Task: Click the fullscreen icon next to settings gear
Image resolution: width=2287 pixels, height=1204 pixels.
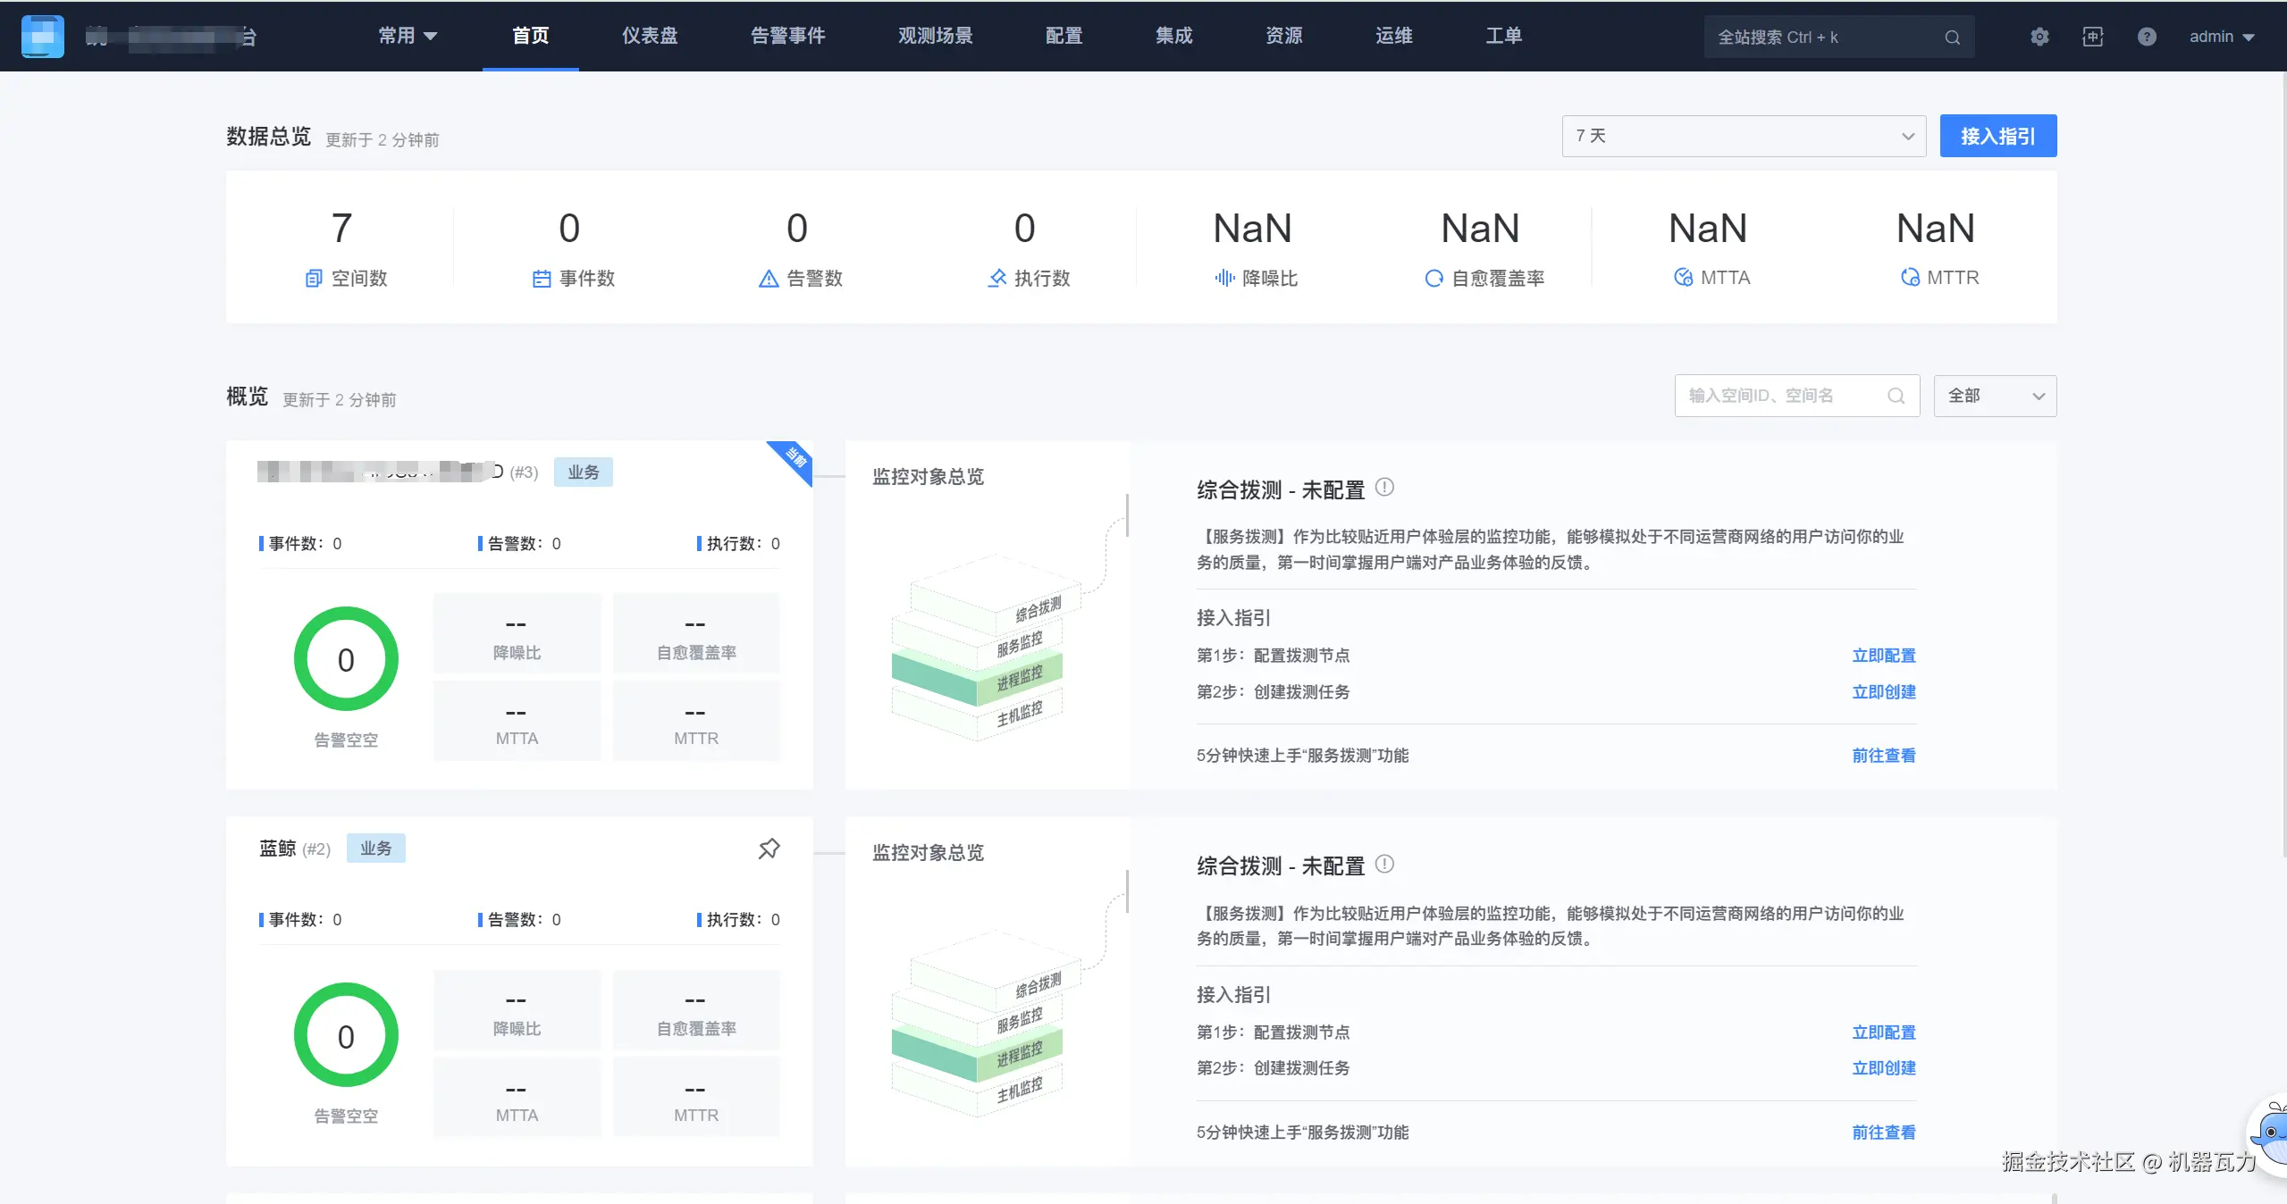Action: [x=2092, y=37]
